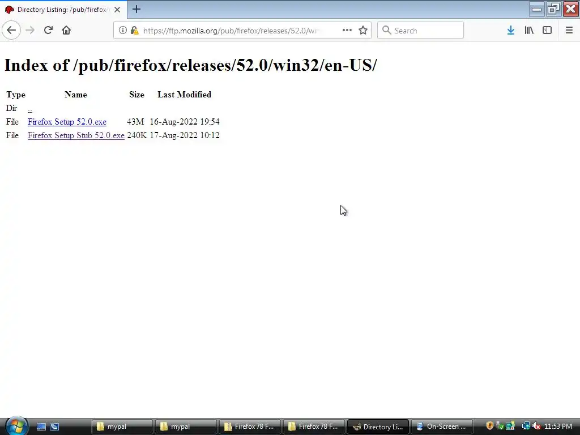Focus the Search box
Viewport: 580px width, 435px height.
(x=421, y=31)
